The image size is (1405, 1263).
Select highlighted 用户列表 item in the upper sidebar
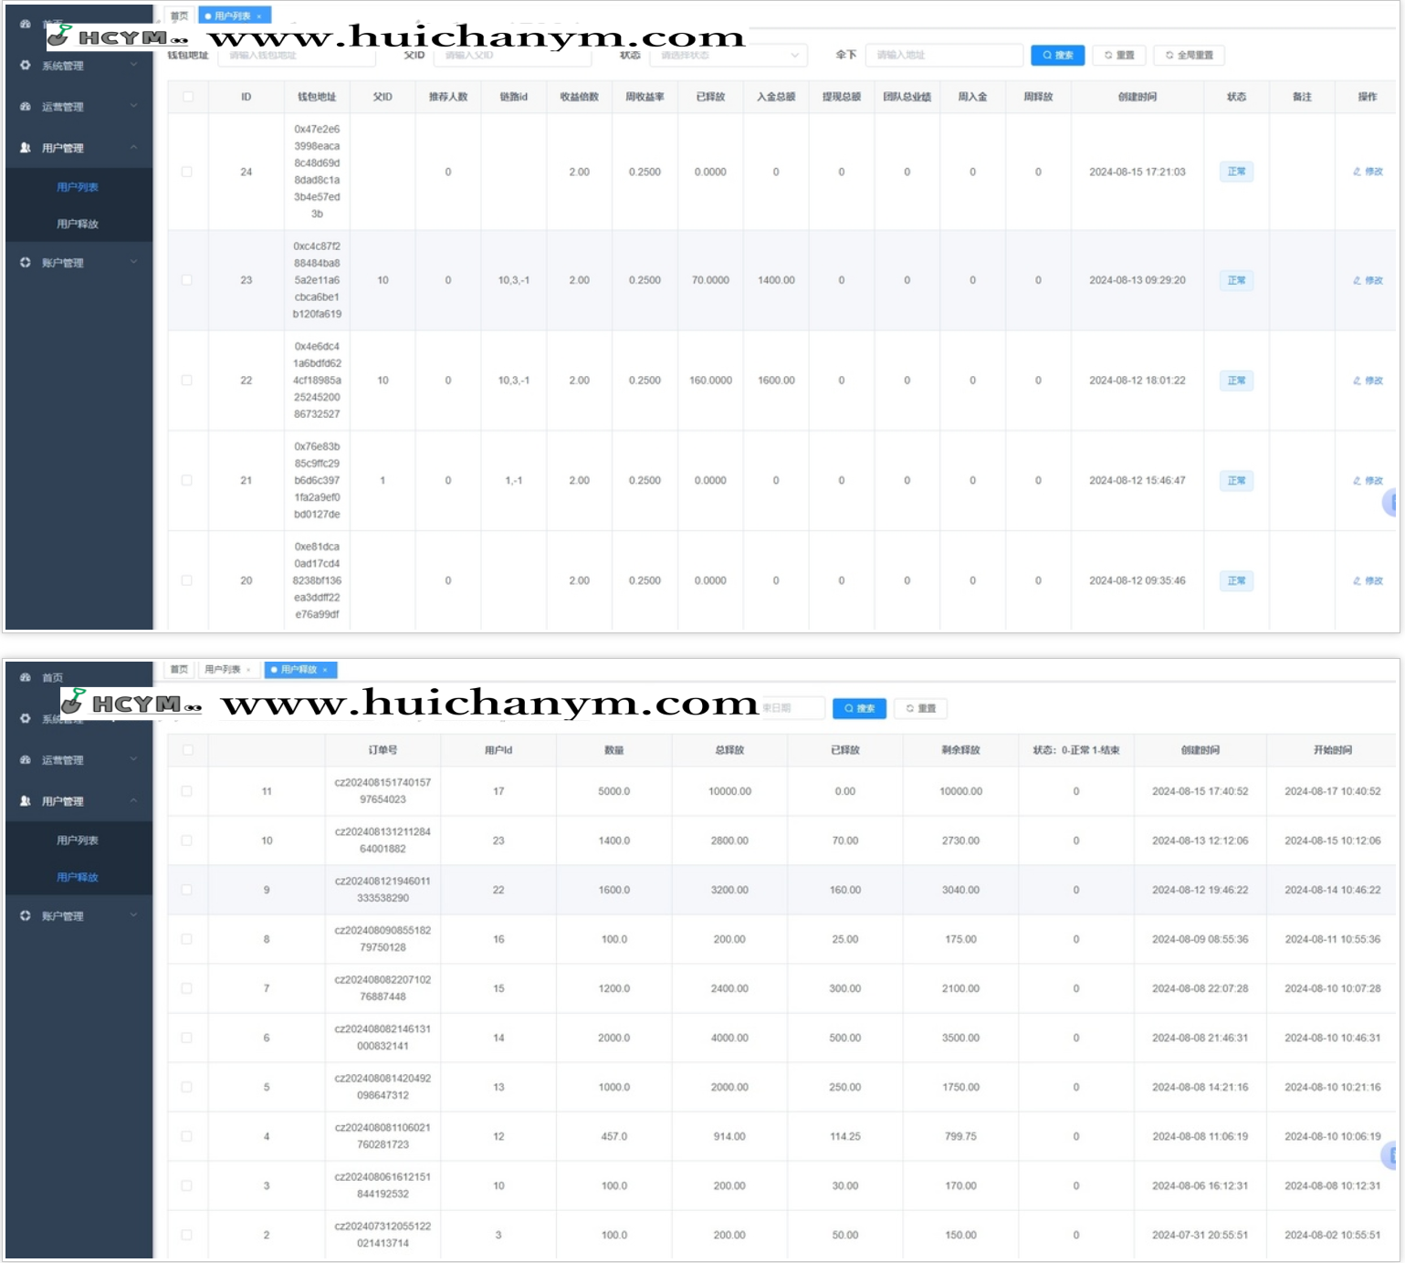[x=78, y=187]
